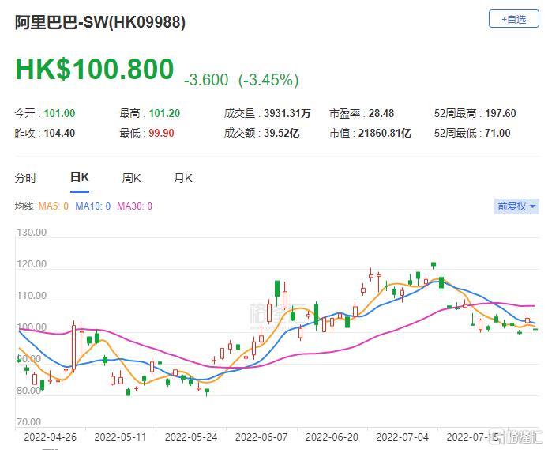Switch to the 分时 chart tab

pos(25,178)
